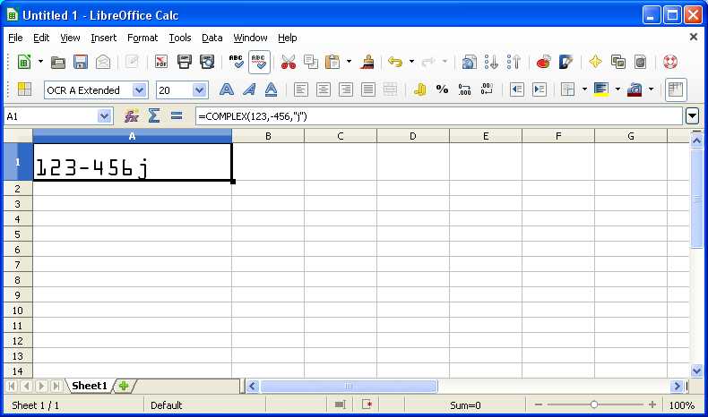Sort ascending using the toolbar icon
Screen dimensions: 708x417
(491, 62)
